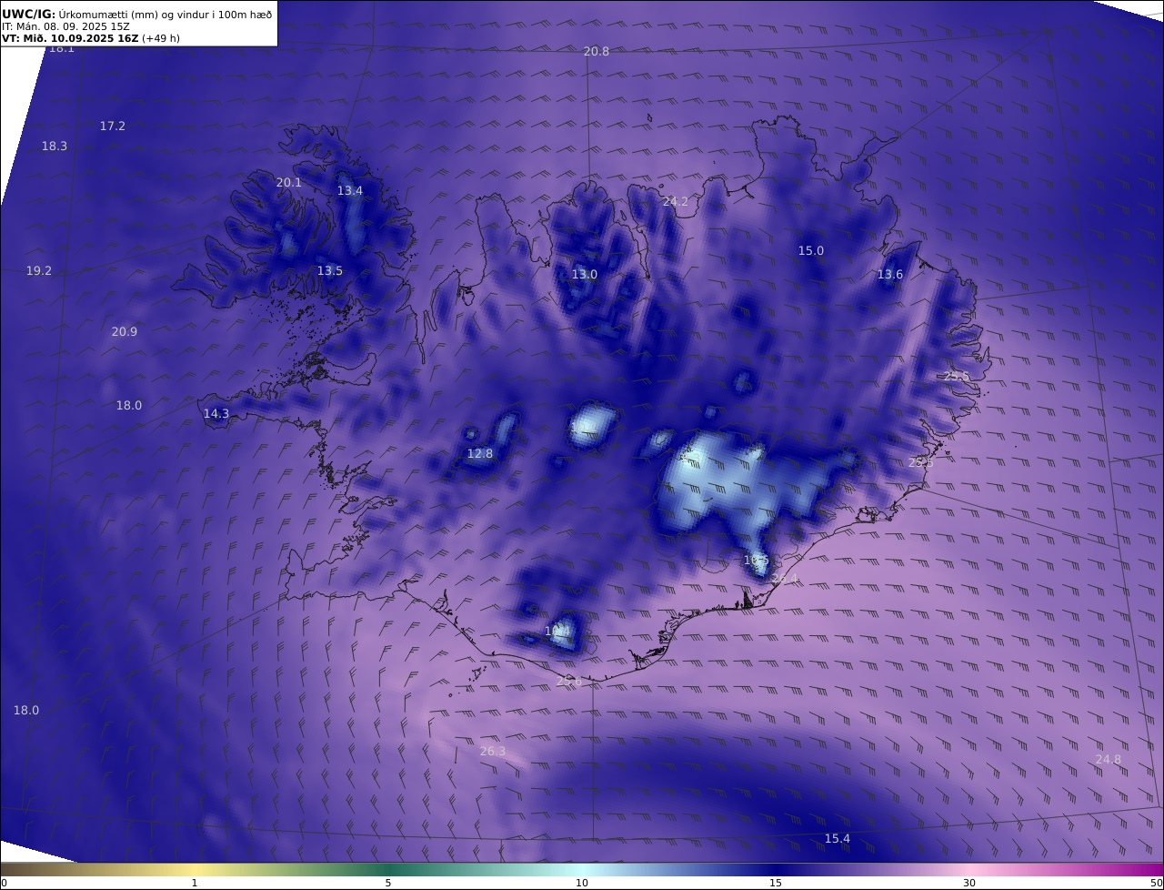Click the 24.8 value label
The height and width of the screenshot is (890, 1164).
click(x=1109, y=760)
